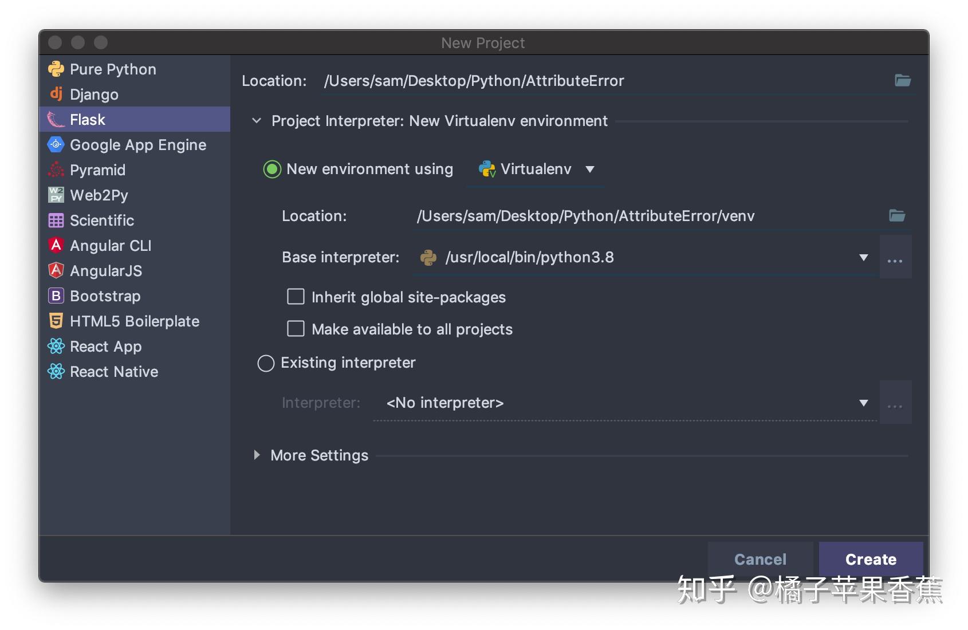Select Pure Python project type
The image size is (968, 630).
click(113, 69)
